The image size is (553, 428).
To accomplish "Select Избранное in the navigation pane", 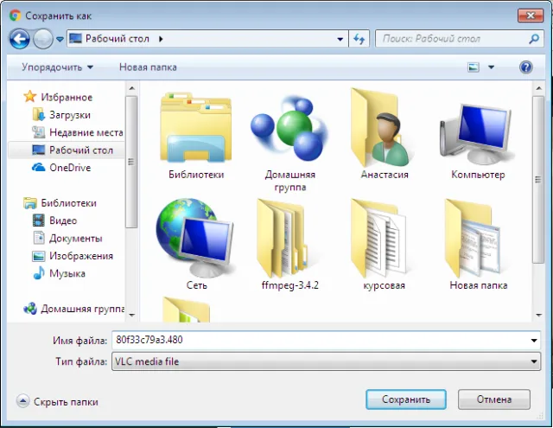I will 58,97.
